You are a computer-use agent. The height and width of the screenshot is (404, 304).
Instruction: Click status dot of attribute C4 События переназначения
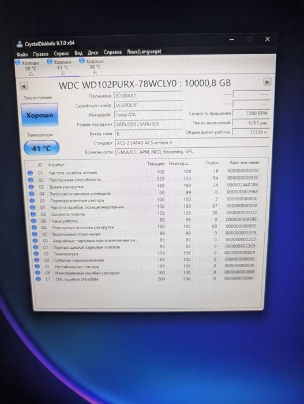[37, 260]
